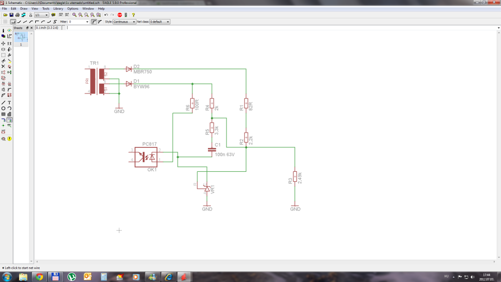The image size is (501, 282).
Task: Run a script with the Script icon
Action: point(61,15)
